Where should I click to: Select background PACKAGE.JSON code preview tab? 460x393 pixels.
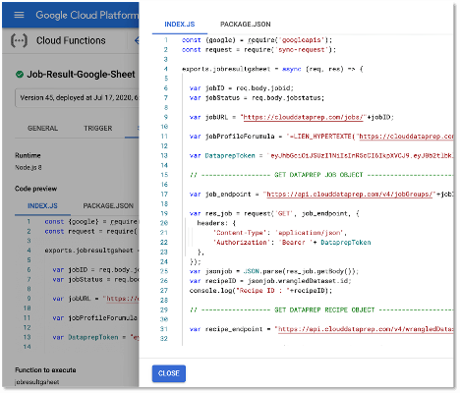[108, 205]
